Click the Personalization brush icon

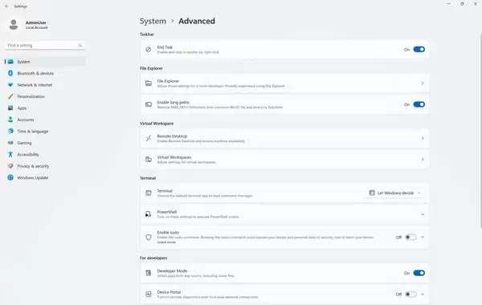(x=10, y=96)
